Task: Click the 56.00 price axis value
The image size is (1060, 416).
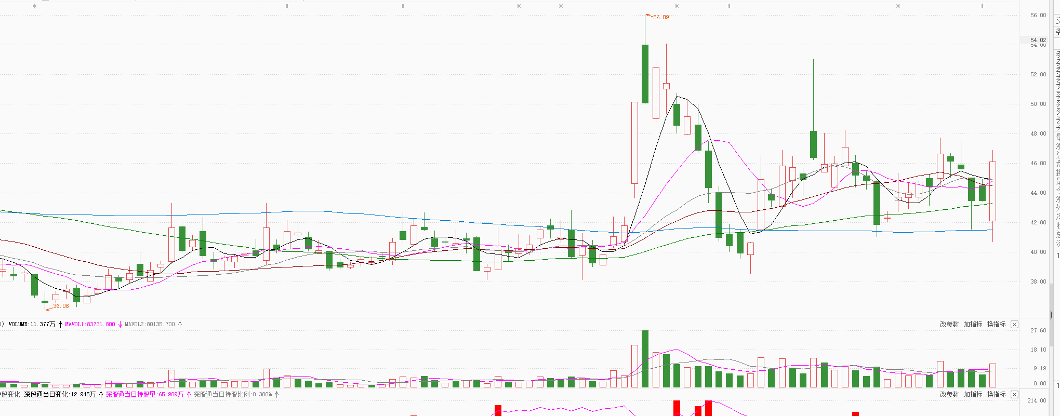Action: tap(1038, 15)
